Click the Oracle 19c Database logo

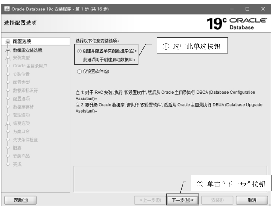237,23
